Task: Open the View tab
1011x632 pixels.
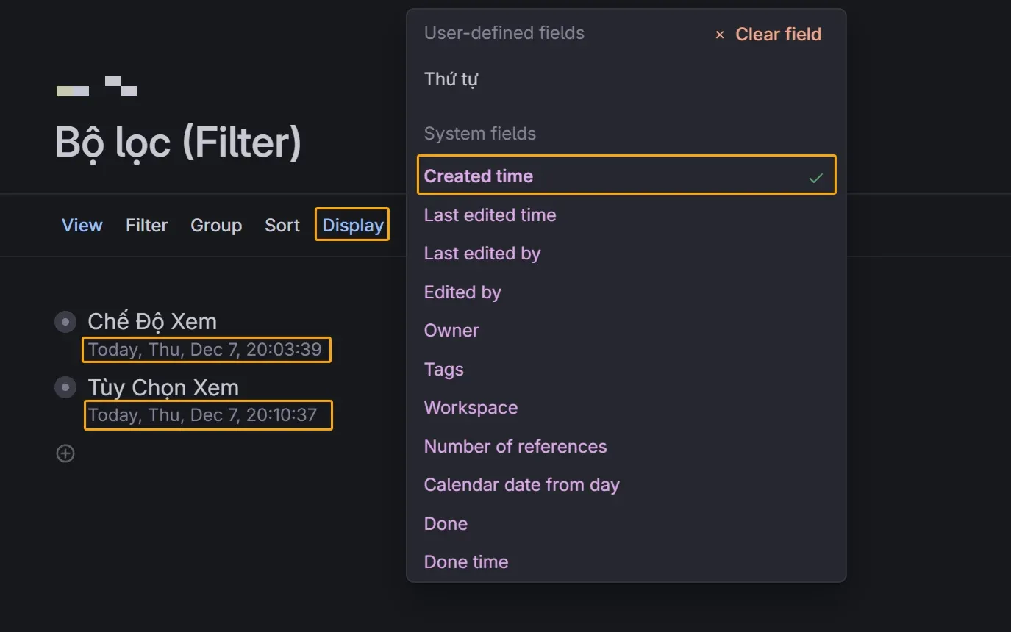Action: [82, 225]
